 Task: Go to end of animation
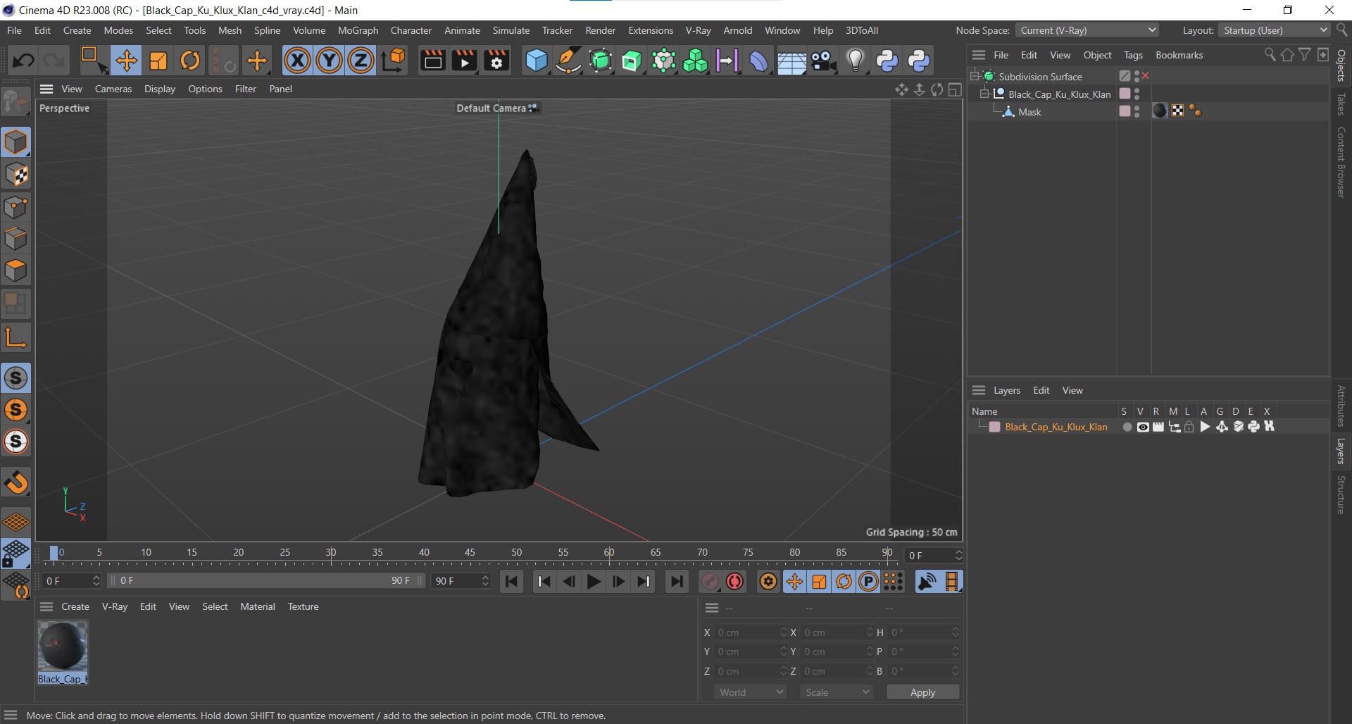point(677,582)
